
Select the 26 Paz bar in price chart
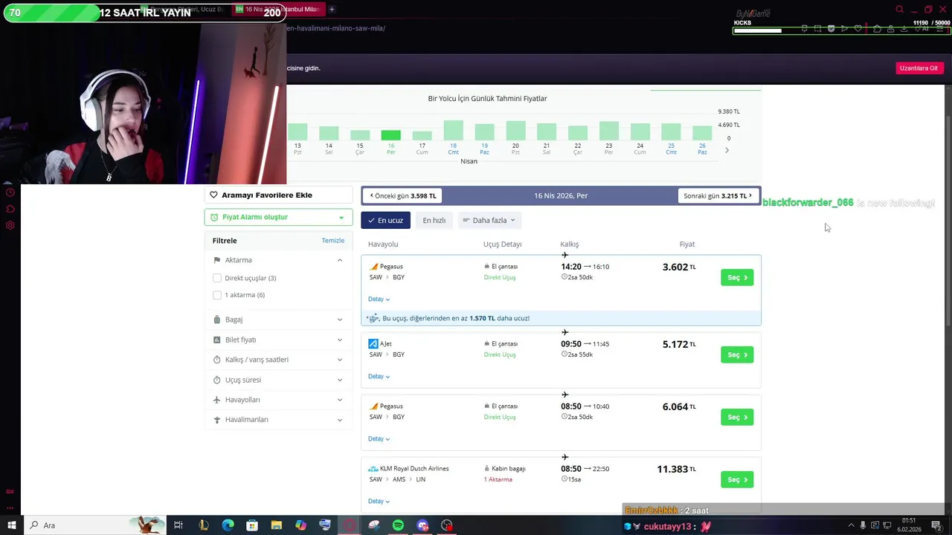click(x=702, y=133)
